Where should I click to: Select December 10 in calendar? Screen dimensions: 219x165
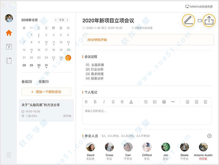pos(46,42)
